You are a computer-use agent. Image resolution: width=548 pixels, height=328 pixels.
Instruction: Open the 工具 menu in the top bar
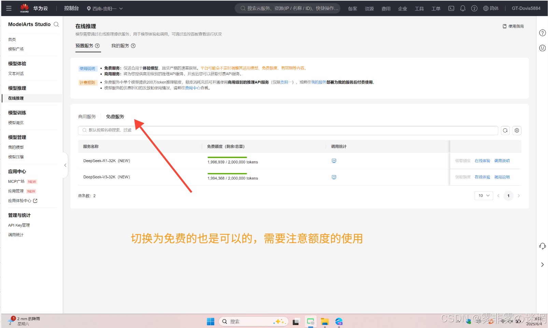(x=419, y=9)
